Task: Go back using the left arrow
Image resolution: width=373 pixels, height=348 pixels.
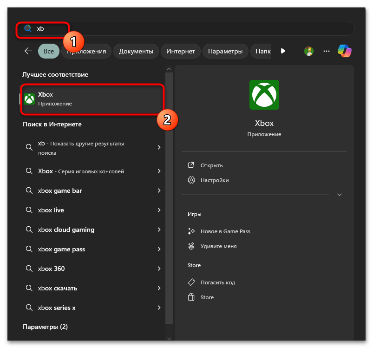Action: 28,51
